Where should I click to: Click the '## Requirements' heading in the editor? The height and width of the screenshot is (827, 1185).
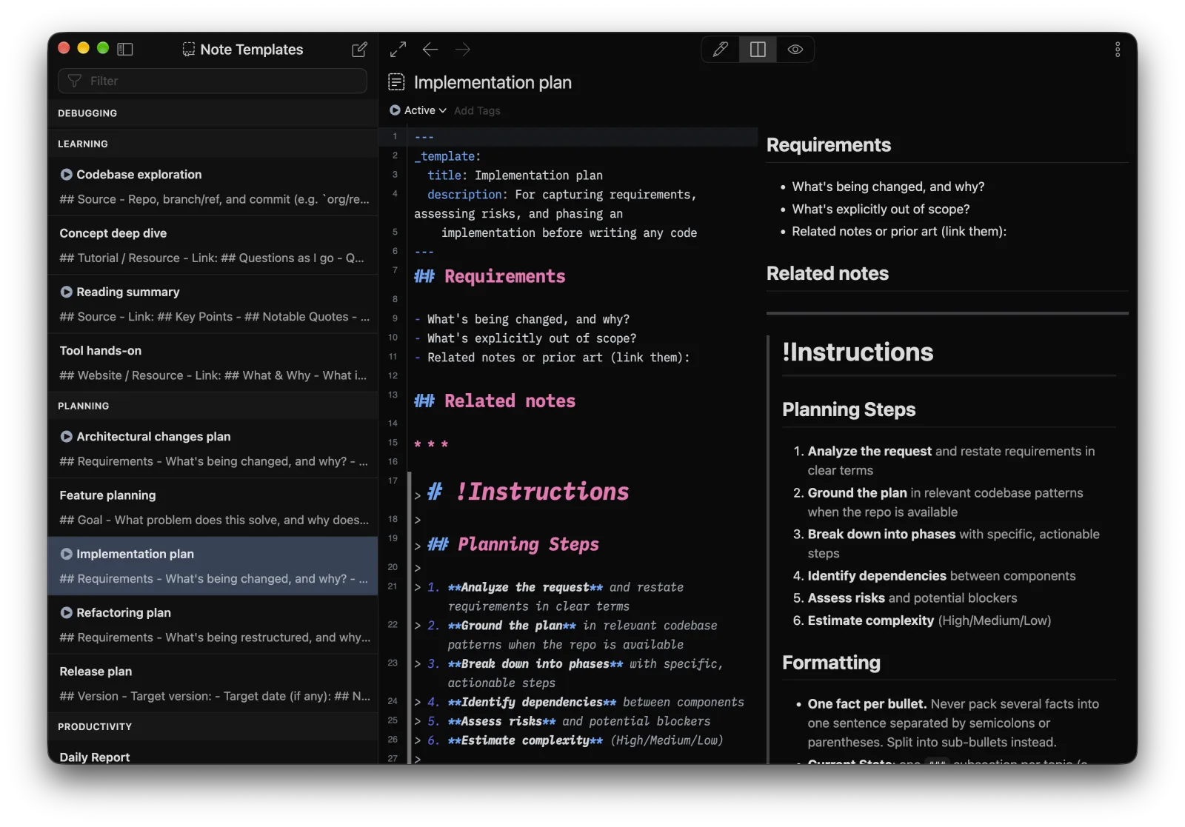pos(490,276)
